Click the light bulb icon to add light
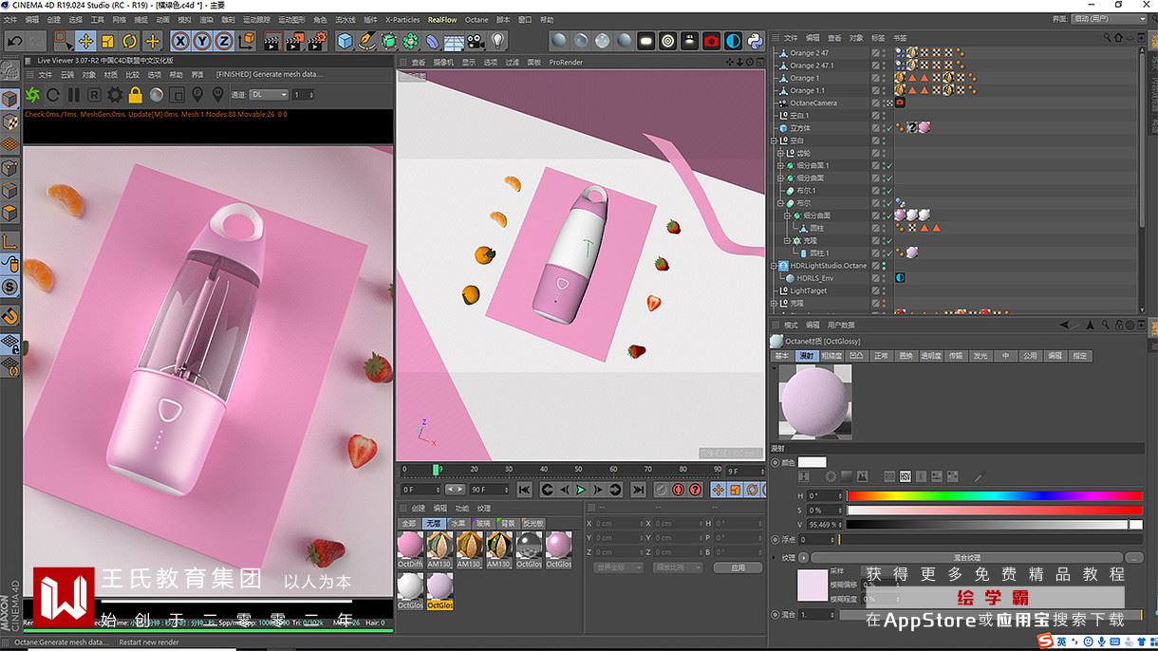Viewport: 1158px width, 651px height. (497, 41)
